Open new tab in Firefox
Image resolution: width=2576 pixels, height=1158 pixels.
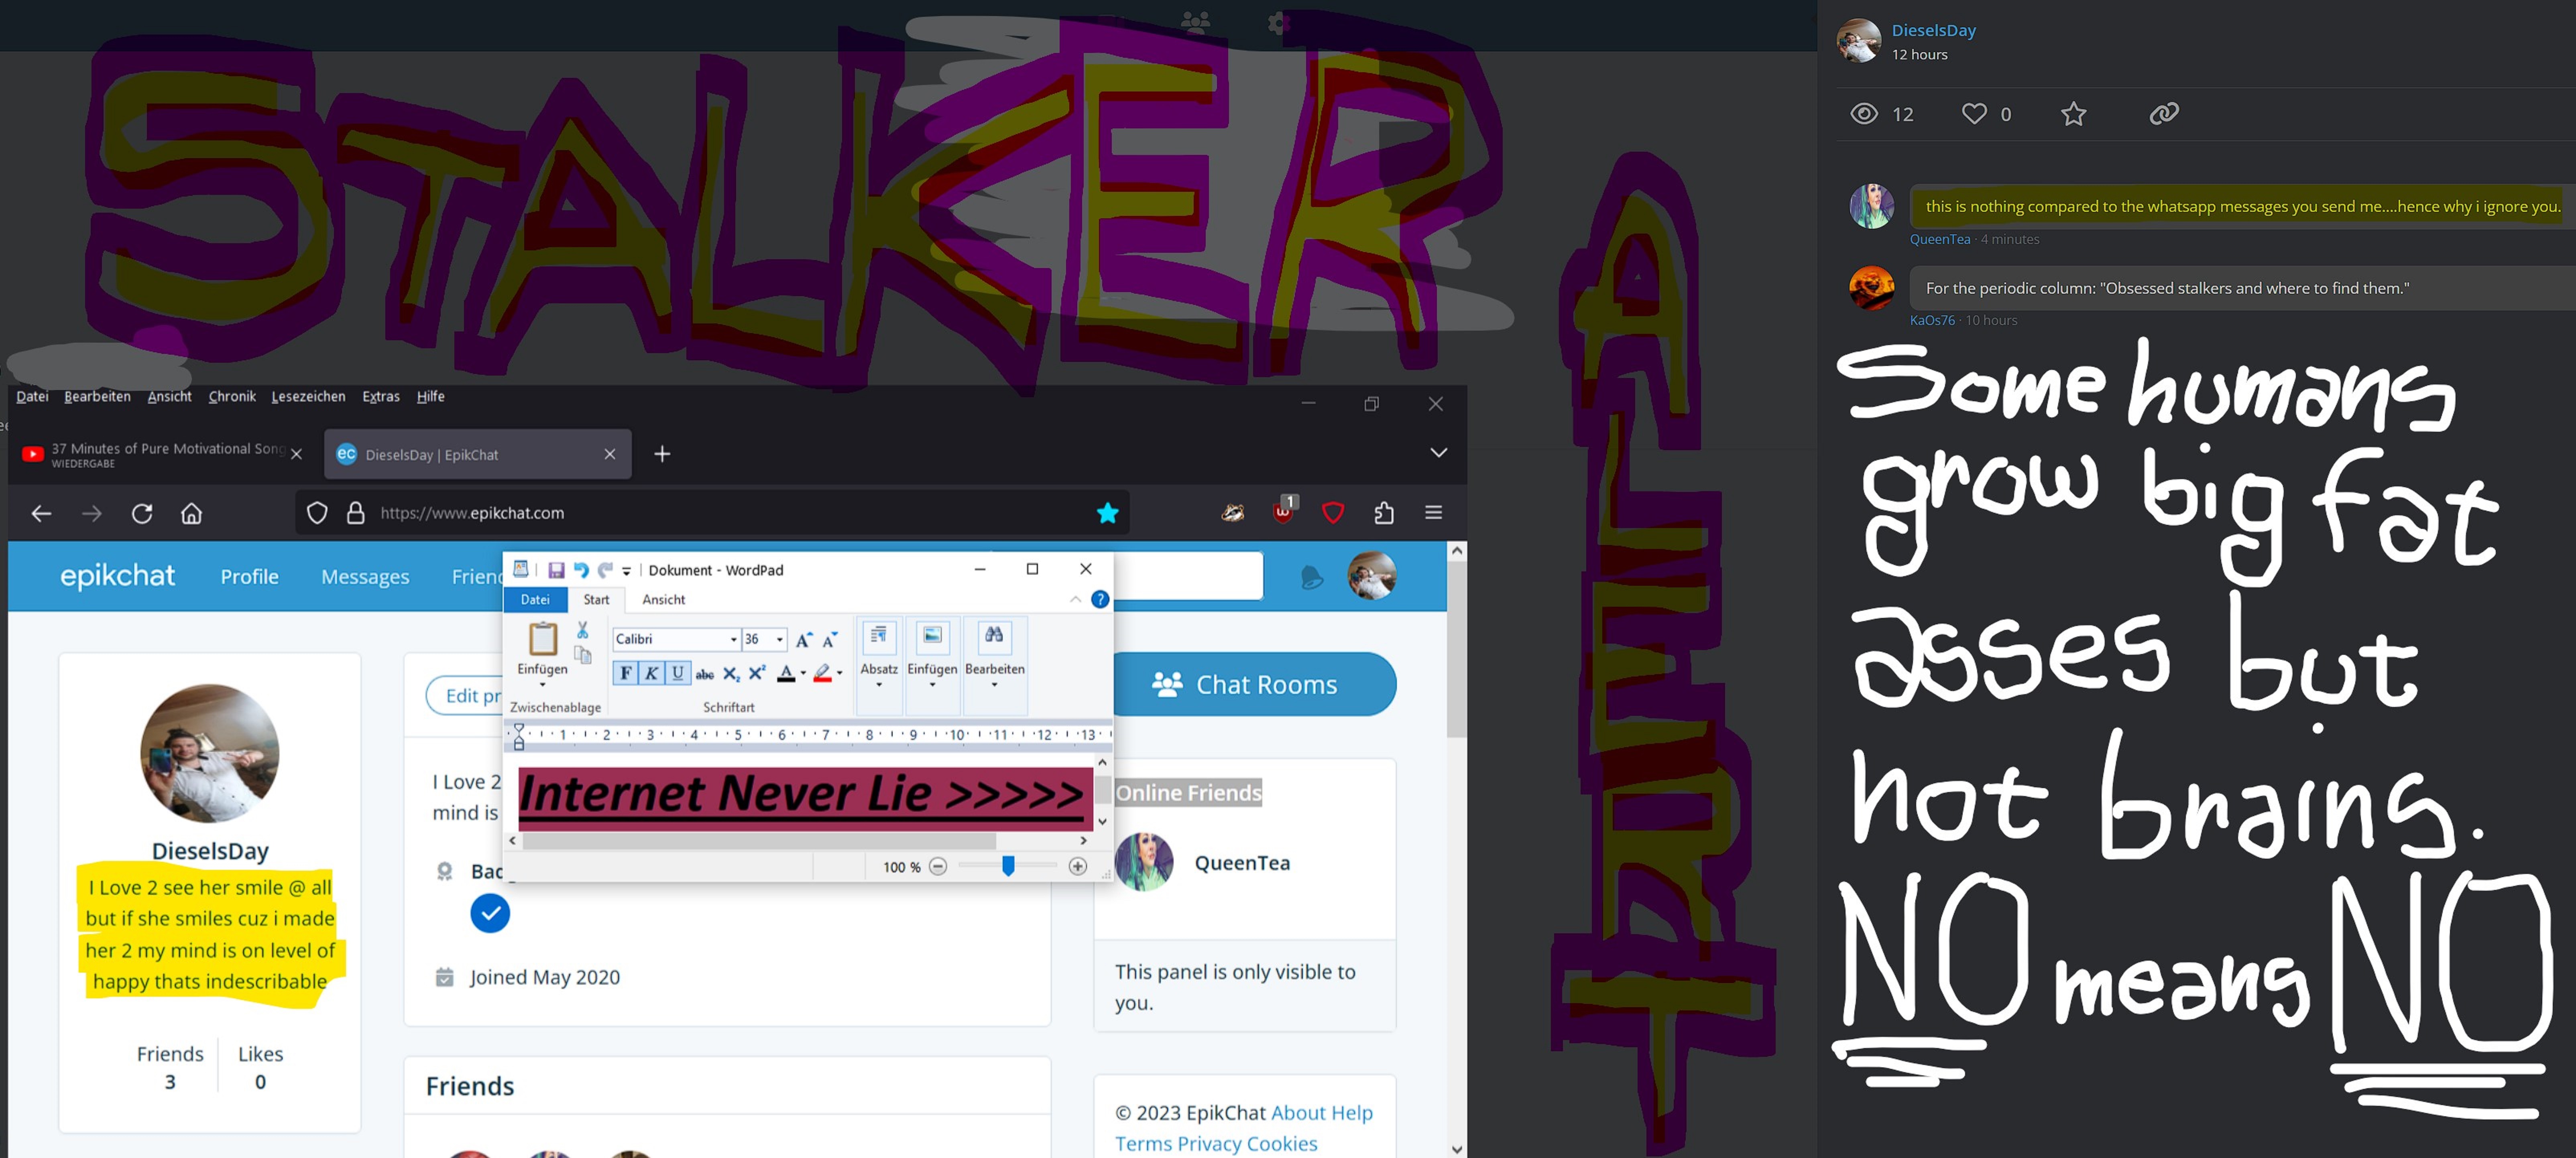click(662, 454)
